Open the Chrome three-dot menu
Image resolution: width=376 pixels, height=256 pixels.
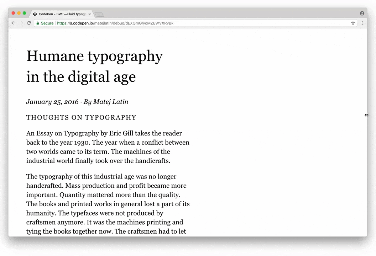(362, 23)
